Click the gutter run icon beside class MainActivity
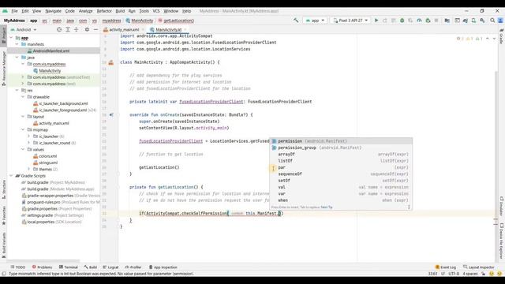Screen dimensions: 505x284 pos(111,62)
